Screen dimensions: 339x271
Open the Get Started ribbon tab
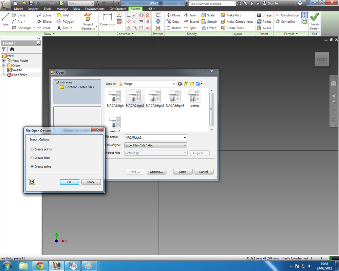pyautogui.click(x=117, y=9)
